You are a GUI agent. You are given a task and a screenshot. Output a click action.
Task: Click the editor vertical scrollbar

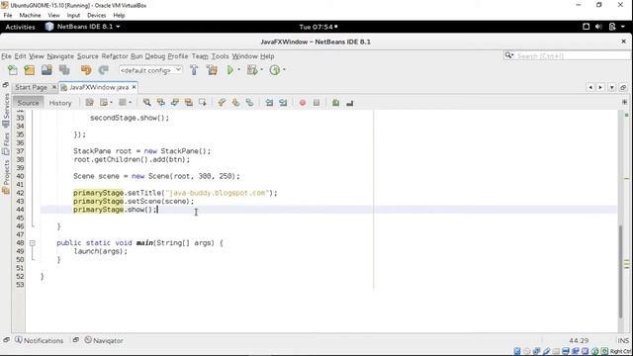click(x=620, y=271)
